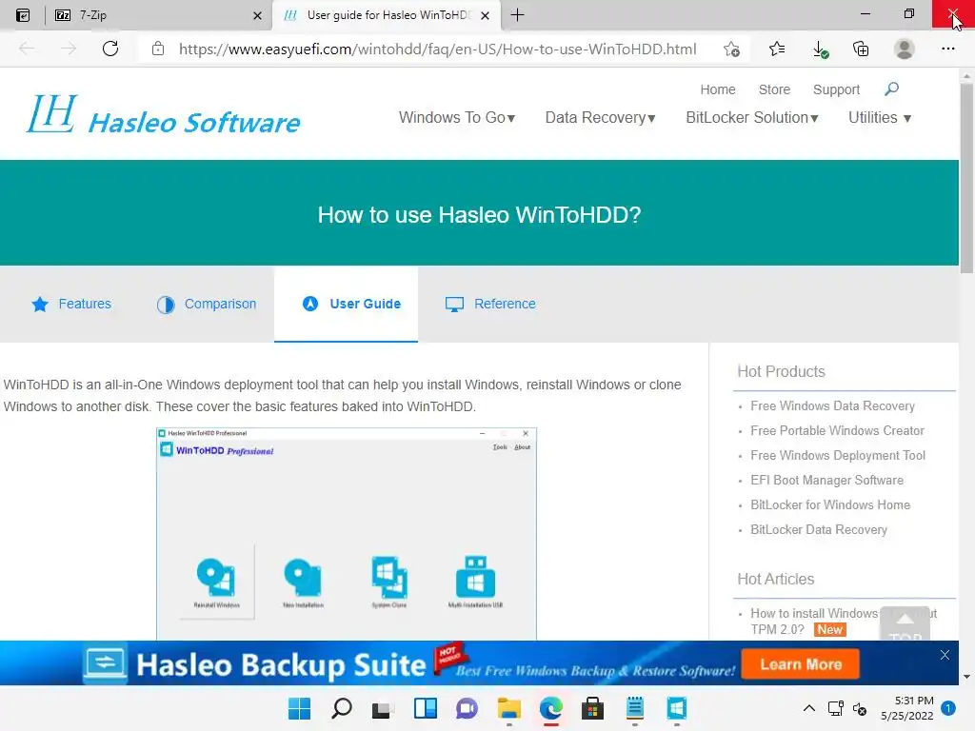The image size is (975, 731).
Task: Expand the Utilities menu
Action: click(879, 117)
